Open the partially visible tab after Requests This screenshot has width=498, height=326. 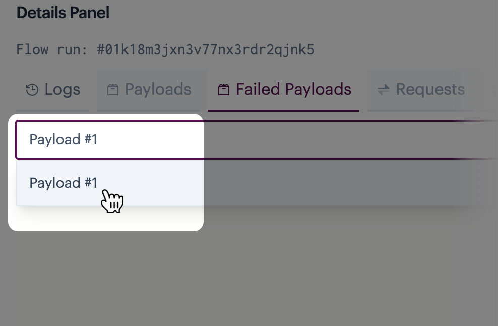click(x=491, y=90)
